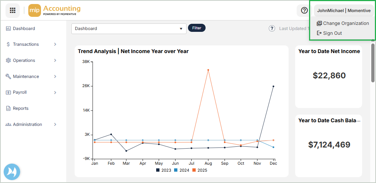Screen dimensions: 376x183
Task: Click the Transactions dollar sign icon
Action: pyautogui.click(x=8, y=44)
